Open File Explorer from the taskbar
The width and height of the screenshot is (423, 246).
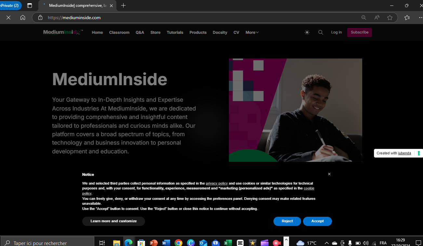pyautogui.click(x=116, y=243)
